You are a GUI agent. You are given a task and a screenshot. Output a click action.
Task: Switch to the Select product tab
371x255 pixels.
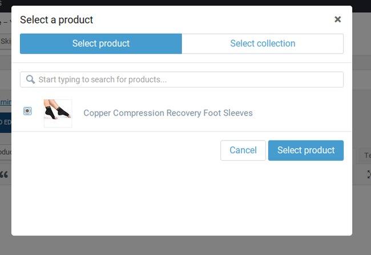[101, 43]
